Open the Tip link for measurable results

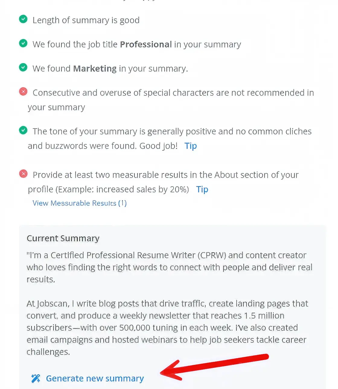point(202,189)
